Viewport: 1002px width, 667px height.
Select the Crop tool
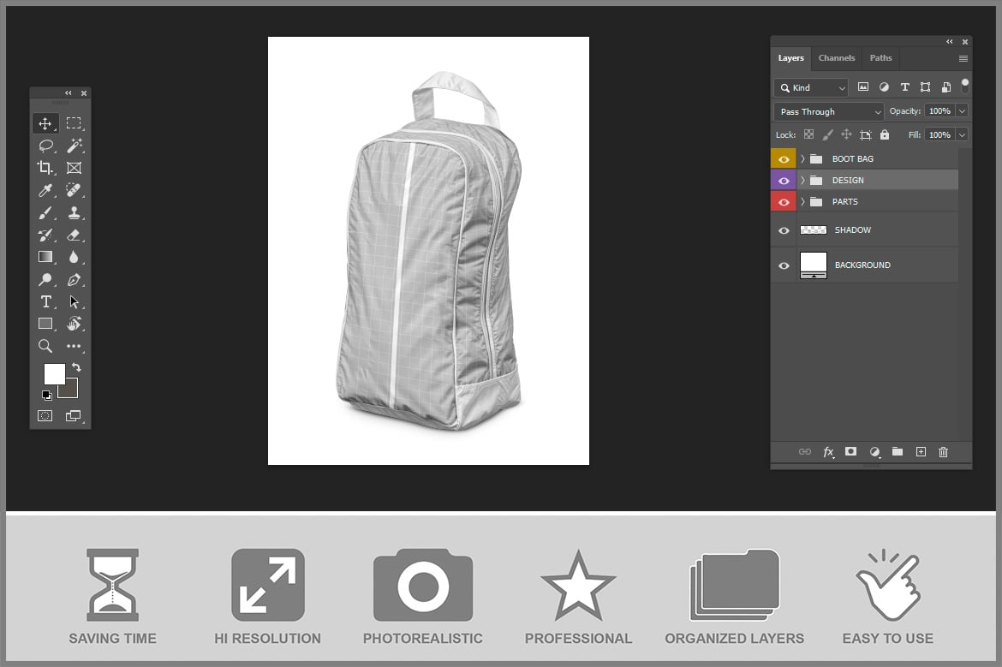45,168
